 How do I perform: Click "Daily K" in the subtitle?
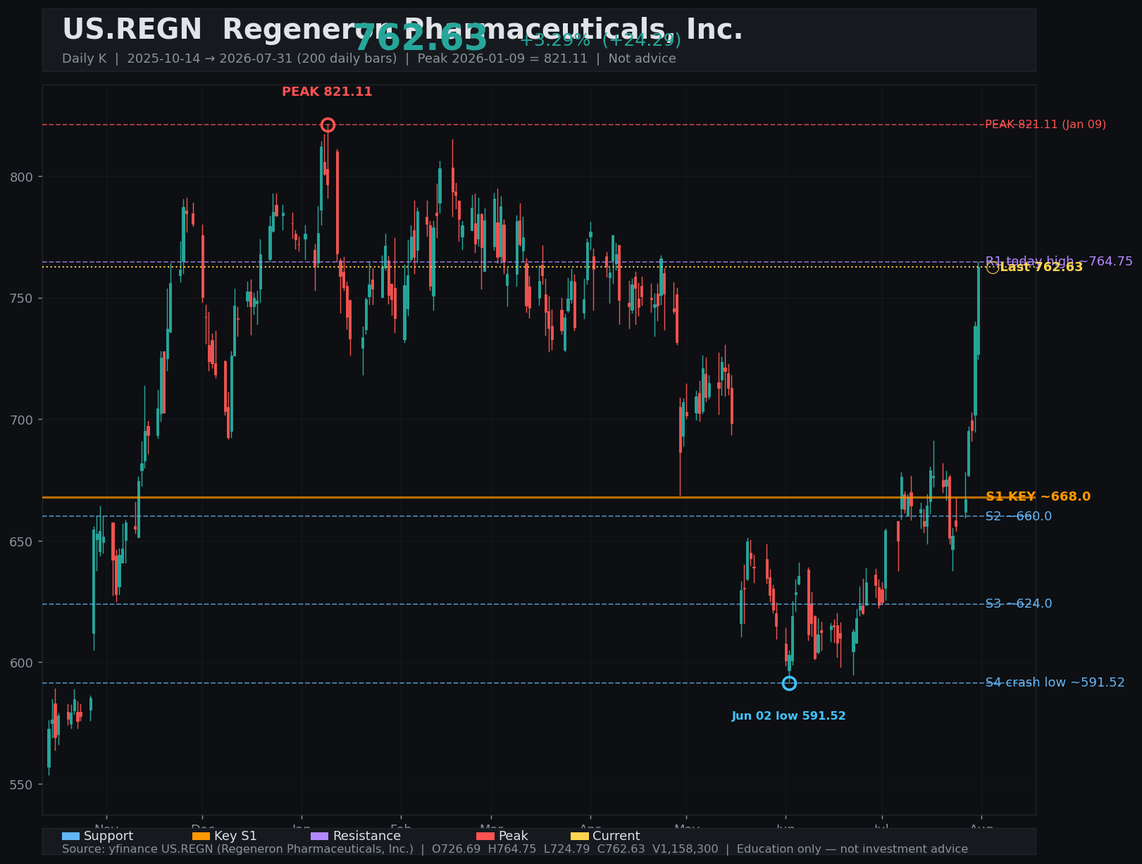pos(85,58)
